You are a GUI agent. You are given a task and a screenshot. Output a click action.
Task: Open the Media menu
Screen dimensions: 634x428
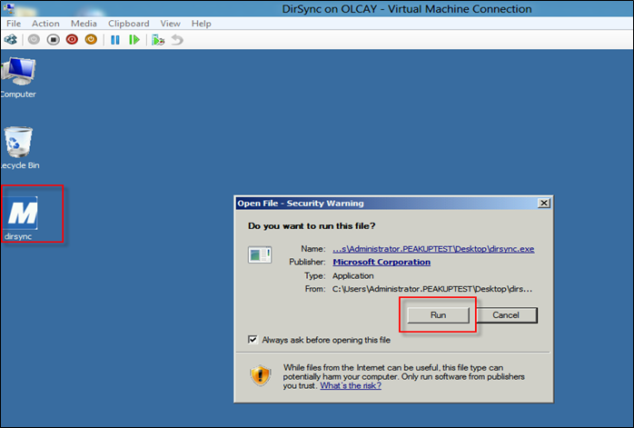[84, 24]
